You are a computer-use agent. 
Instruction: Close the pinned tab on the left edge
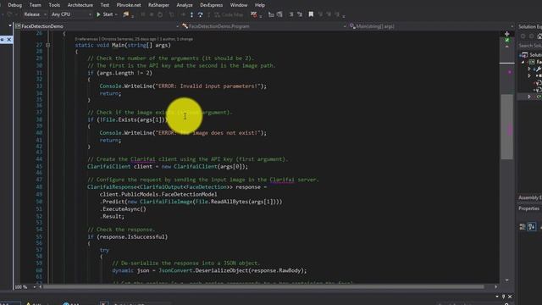(x=9, y=40)
